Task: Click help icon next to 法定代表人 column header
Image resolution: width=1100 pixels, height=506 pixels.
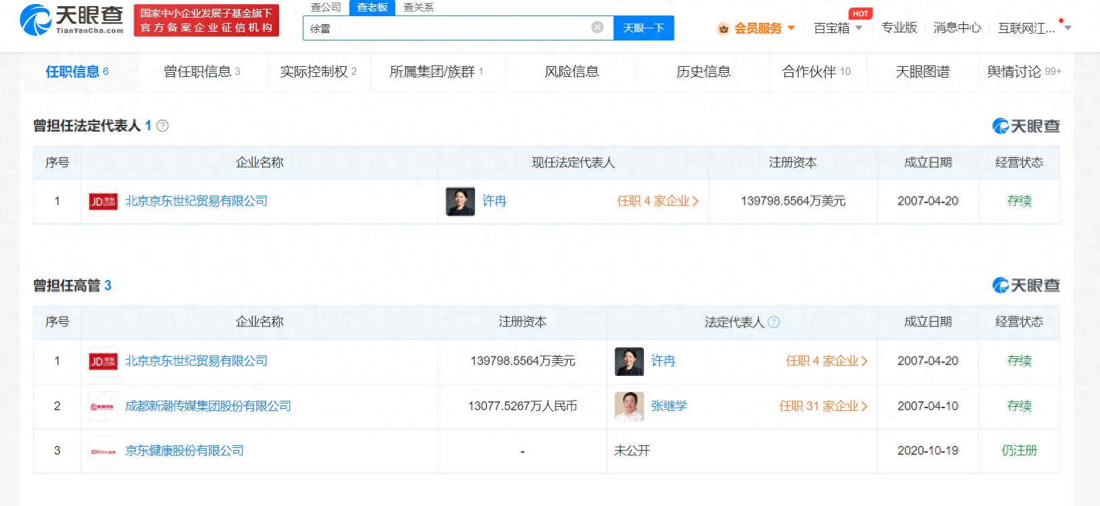Action: click(774, 322)
